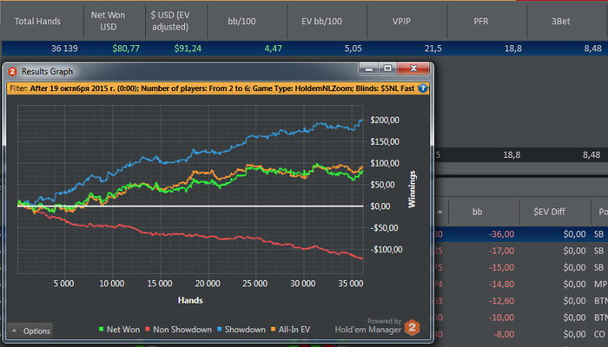
Task: Select the hand row with -17,00 bb
Action: click(521, 251)
